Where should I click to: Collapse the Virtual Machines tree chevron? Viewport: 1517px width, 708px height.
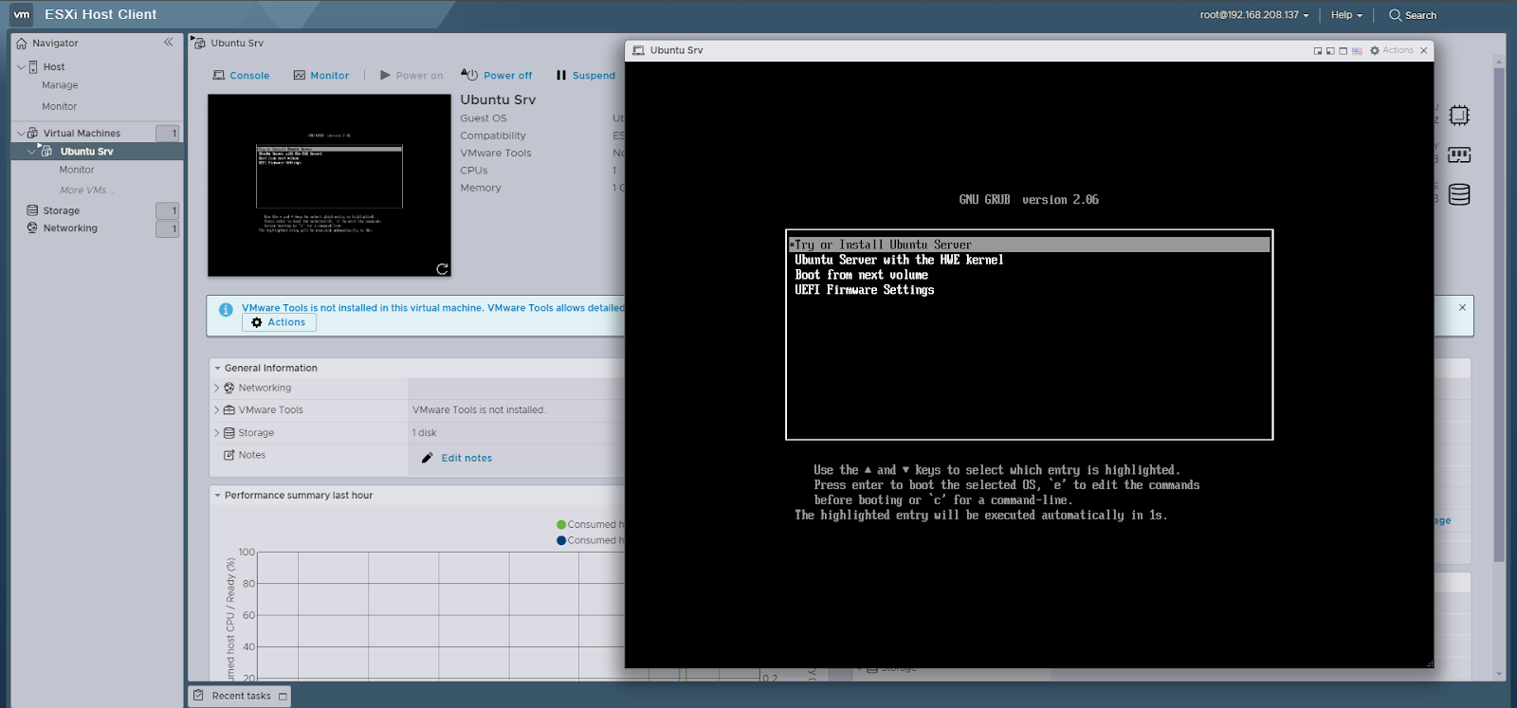(21, 134)
